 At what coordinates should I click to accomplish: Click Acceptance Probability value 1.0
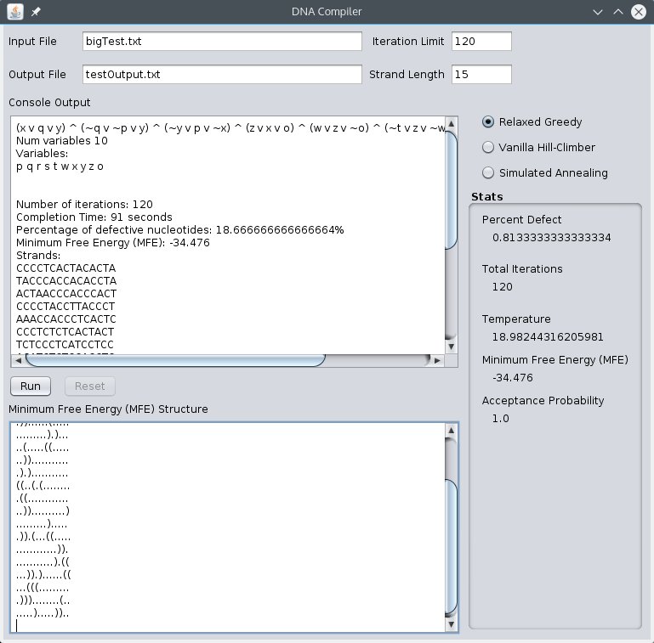point(501,419)
